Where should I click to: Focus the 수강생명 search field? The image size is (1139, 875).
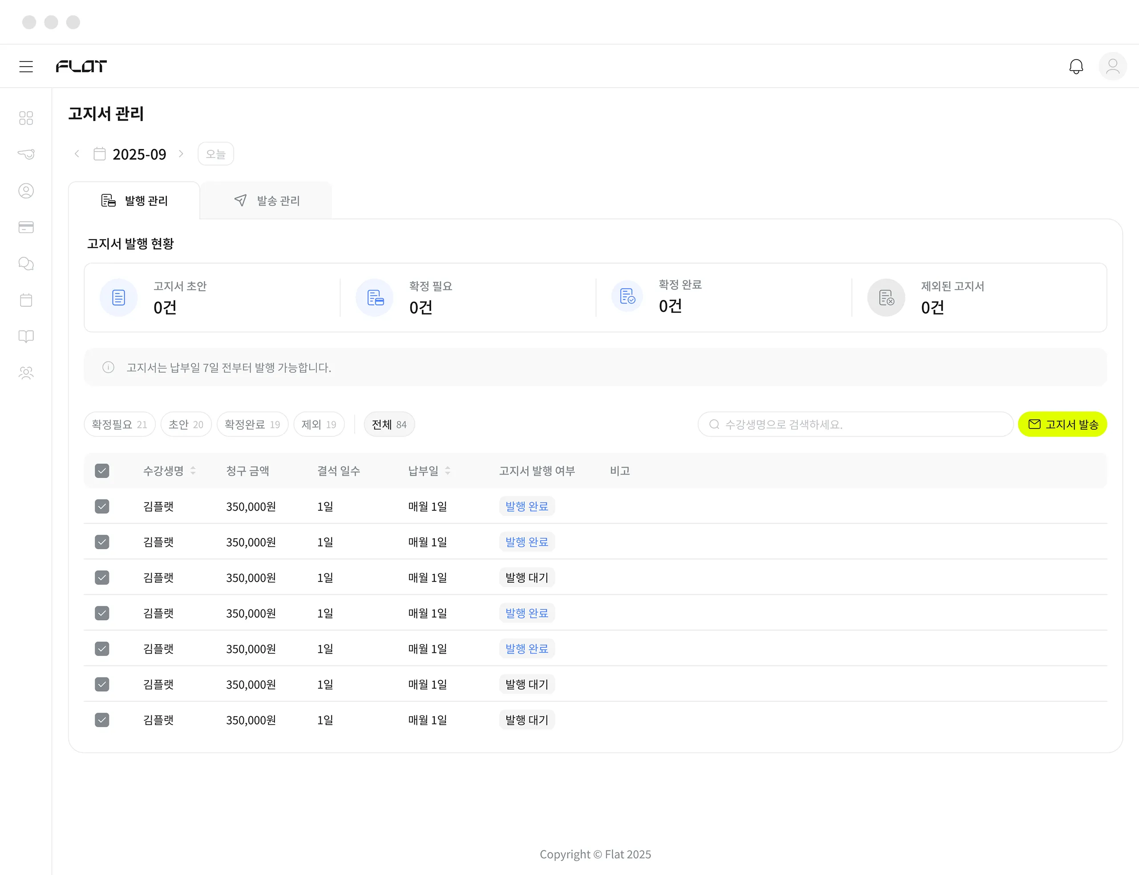[x=855, y=424]
